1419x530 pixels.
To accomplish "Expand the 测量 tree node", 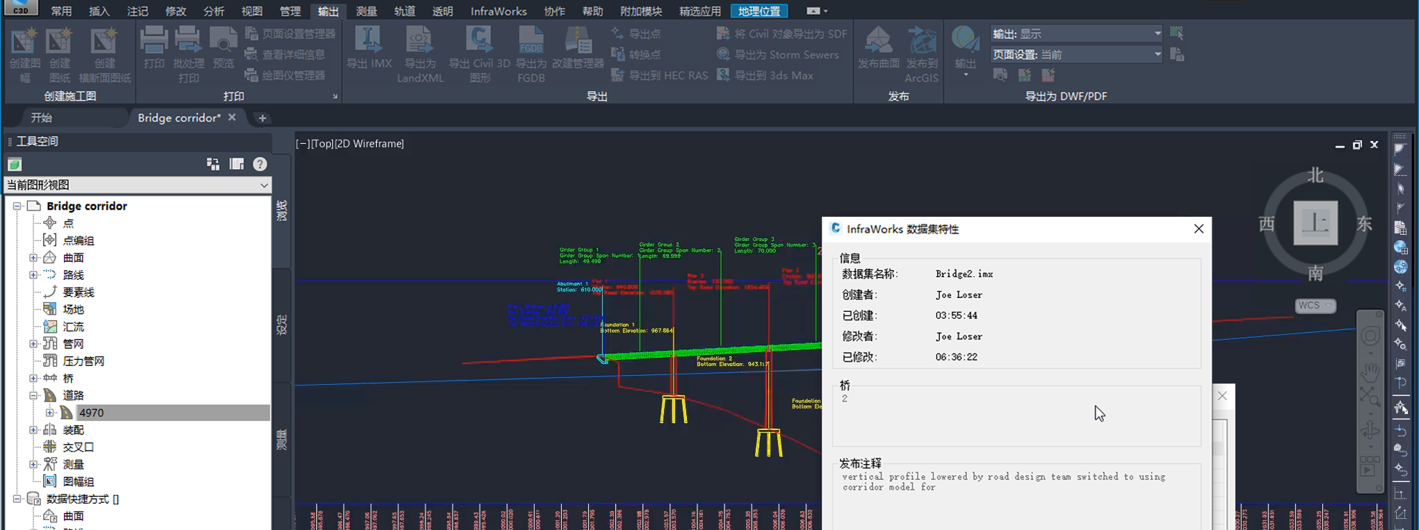I will coord(33,464).
